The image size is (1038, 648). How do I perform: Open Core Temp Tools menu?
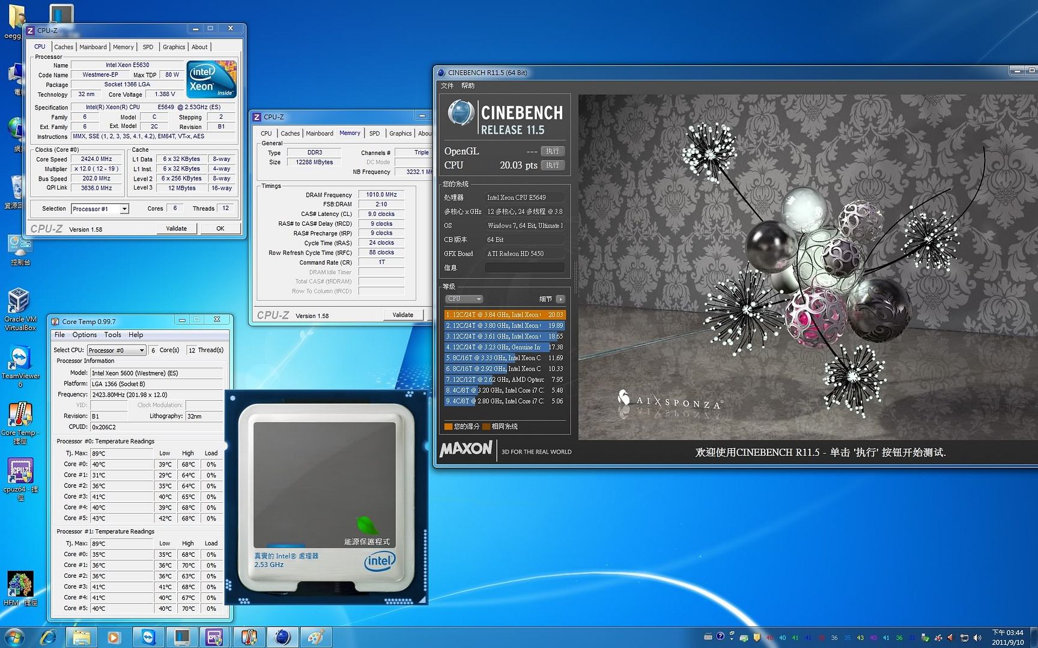(x=112, y=335)
